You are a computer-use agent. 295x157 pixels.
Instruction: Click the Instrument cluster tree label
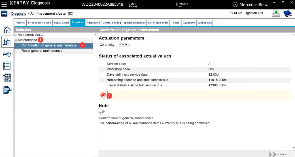pos(31,35)
